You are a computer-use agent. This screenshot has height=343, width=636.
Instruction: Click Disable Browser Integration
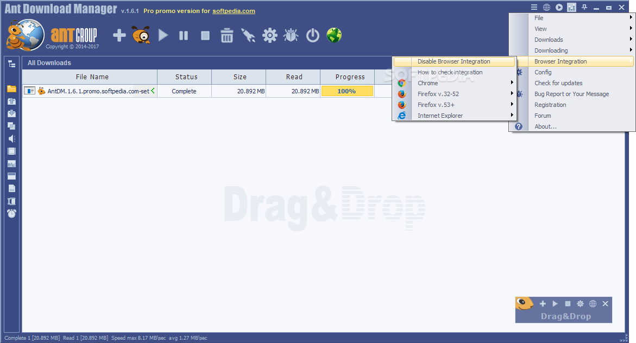(x=454, y=61)
